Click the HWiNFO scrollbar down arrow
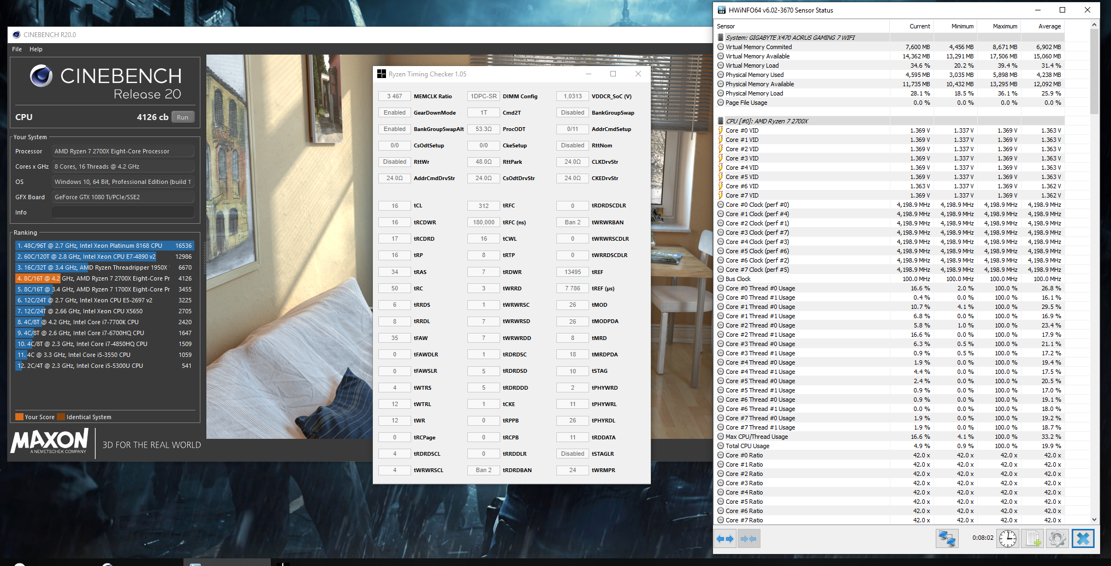Viewport: 1111px width, 566px height. (x=1094, y=520)
